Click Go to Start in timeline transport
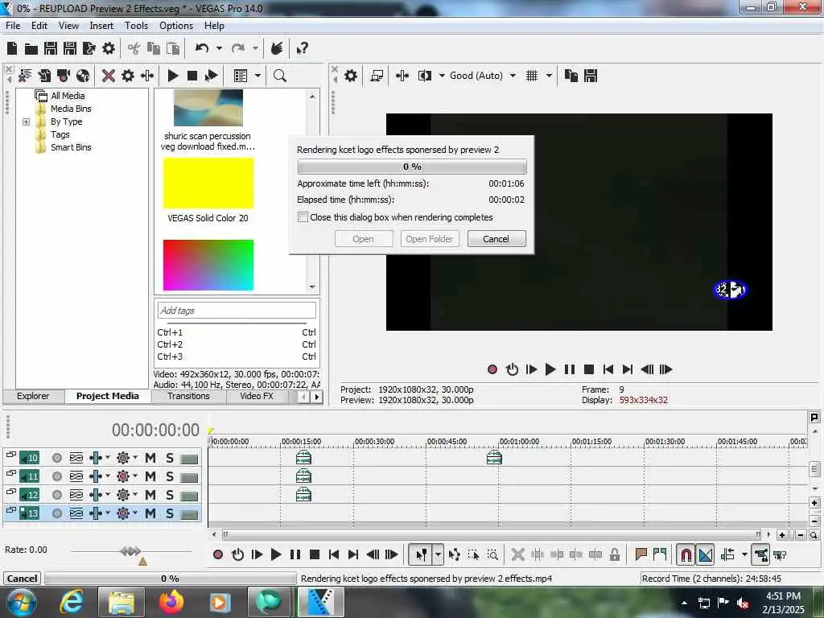 click(334, 554)
